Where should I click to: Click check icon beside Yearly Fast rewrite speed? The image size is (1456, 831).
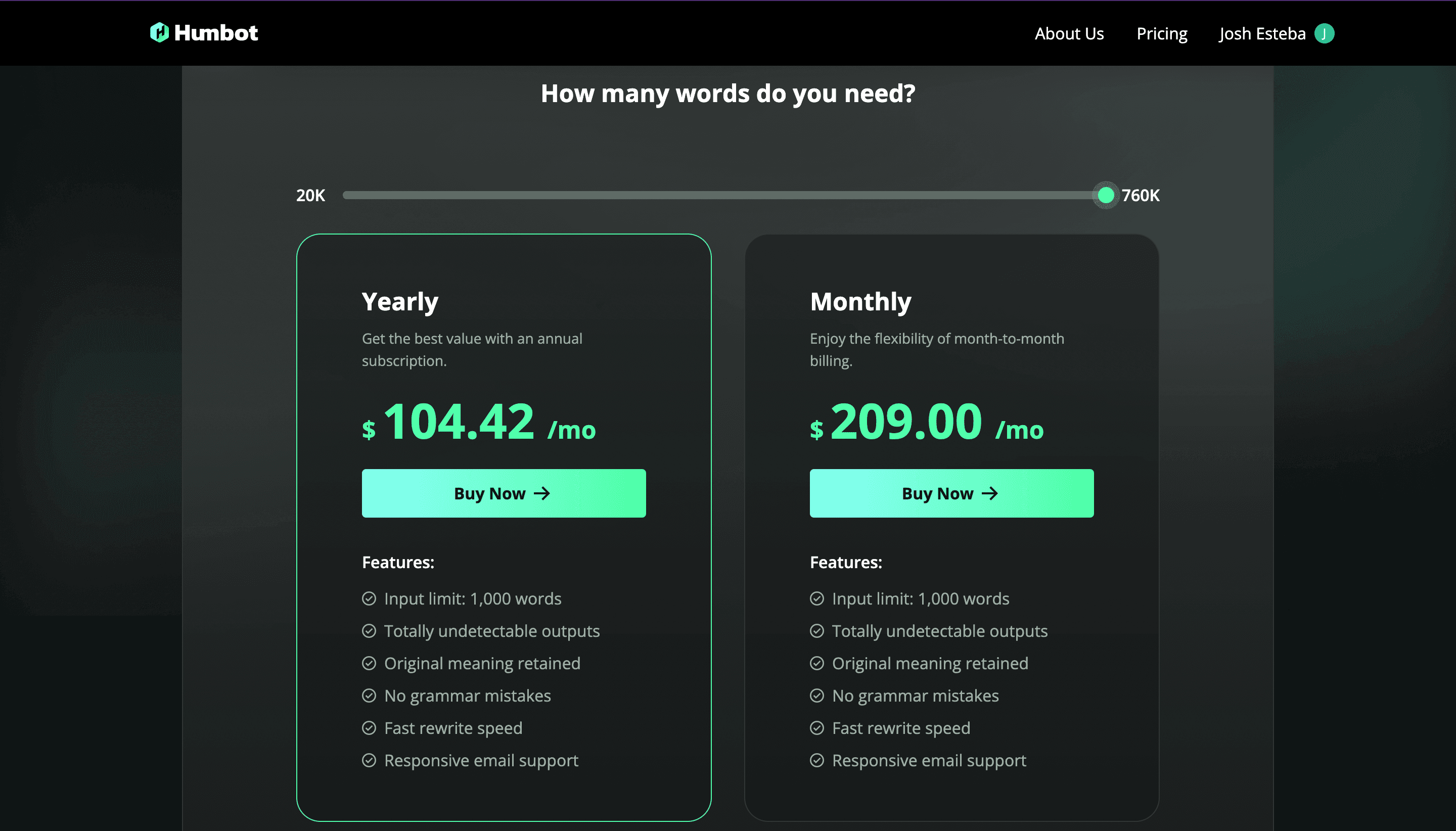click(369, 728)
